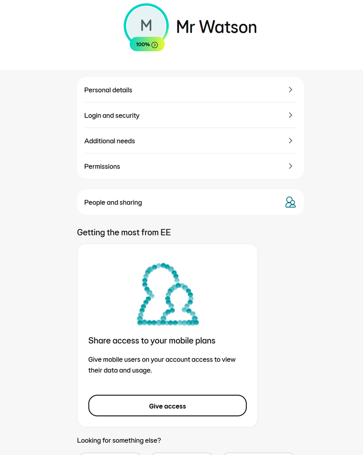Open the Permissions menu entry

coord(190,166)
